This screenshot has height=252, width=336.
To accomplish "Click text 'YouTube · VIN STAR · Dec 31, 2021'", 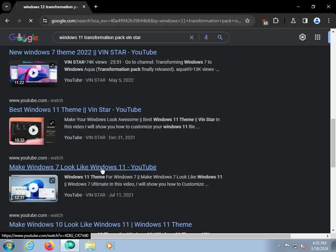I will click(100, 137).
